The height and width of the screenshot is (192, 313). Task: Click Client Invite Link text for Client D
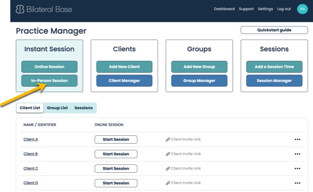click(186, 183)
